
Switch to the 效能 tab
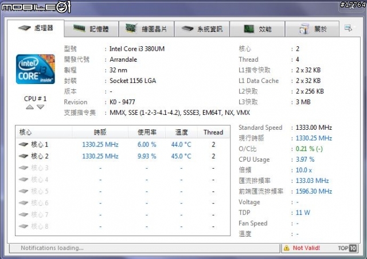coord(257,29)
